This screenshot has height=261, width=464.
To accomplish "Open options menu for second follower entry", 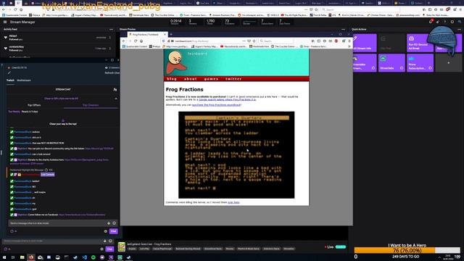I will tap(110, 49).
